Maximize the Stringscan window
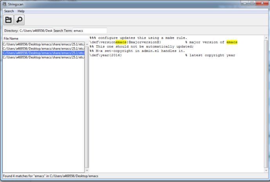Image resolution: width=270 pixels, height=182 pixels. [252, 3]
